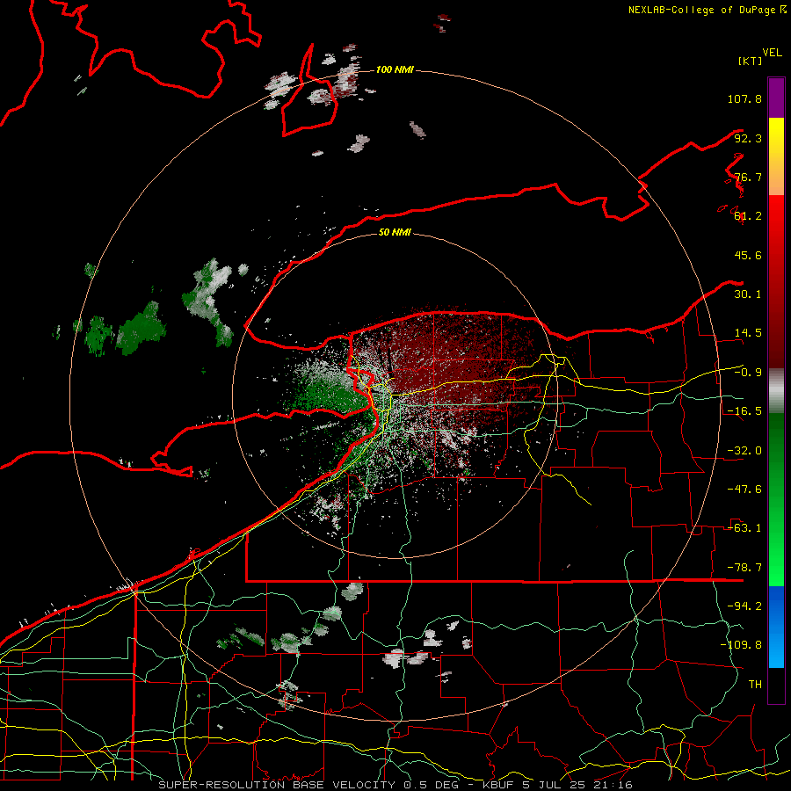The width and height of the screenshot is (791, 791).
Task: Click the TH legend label
Action: click(755, 685)
